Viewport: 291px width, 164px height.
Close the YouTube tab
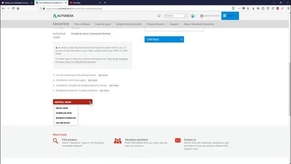100,3
